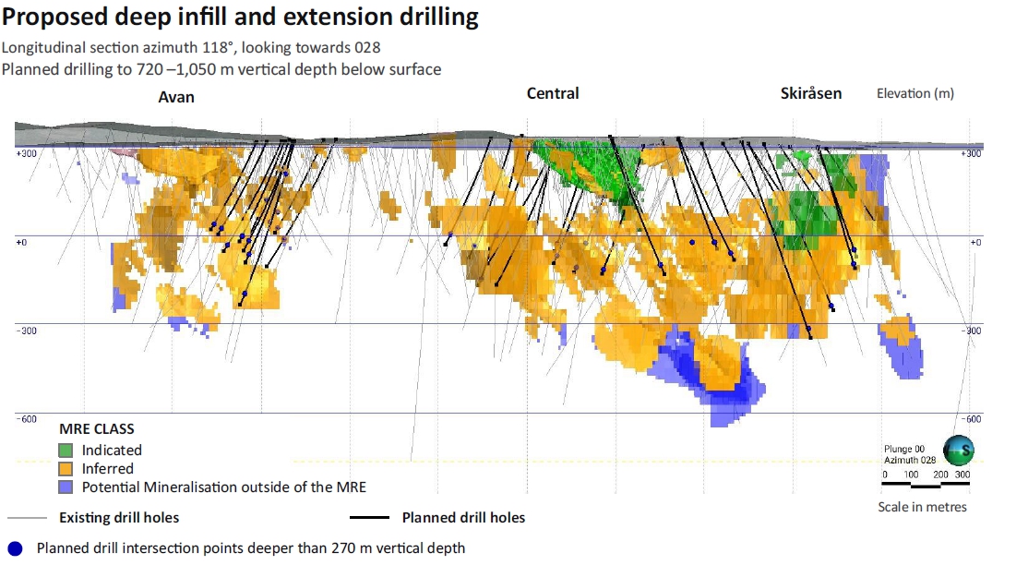Click the 'Azimuth 028' text near the compass
The height and width of the screenshot is (565, 1016).
[x=910, y=460]
